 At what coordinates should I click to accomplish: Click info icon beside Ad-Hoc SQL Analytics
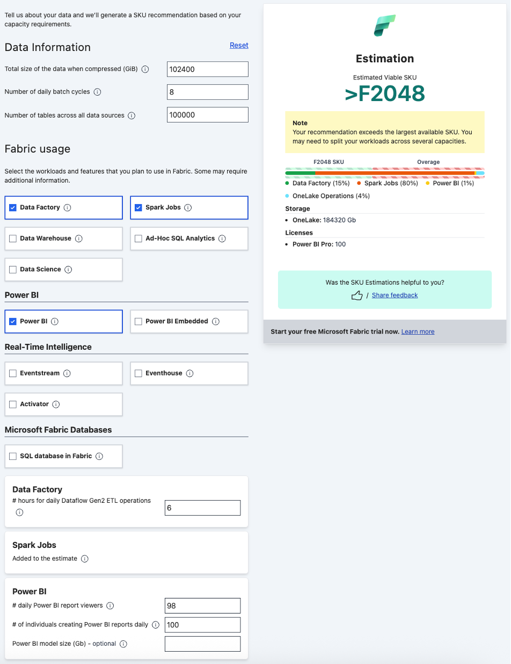click(x=222, y=239)
